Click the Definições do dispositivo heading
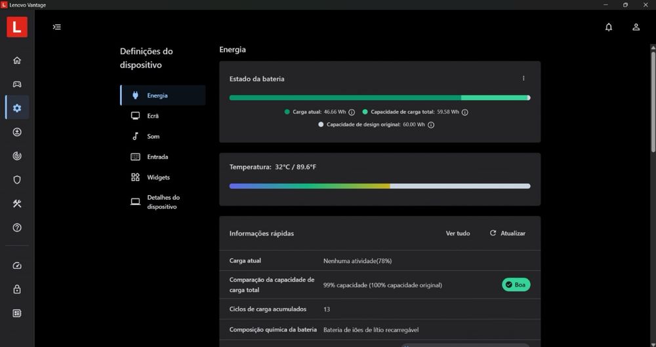 tap(146, 58)
